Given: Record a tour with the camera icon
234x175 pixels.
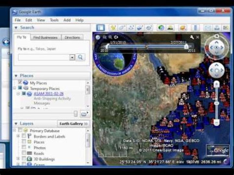Looking at the screenshot, I should (149, 28).
